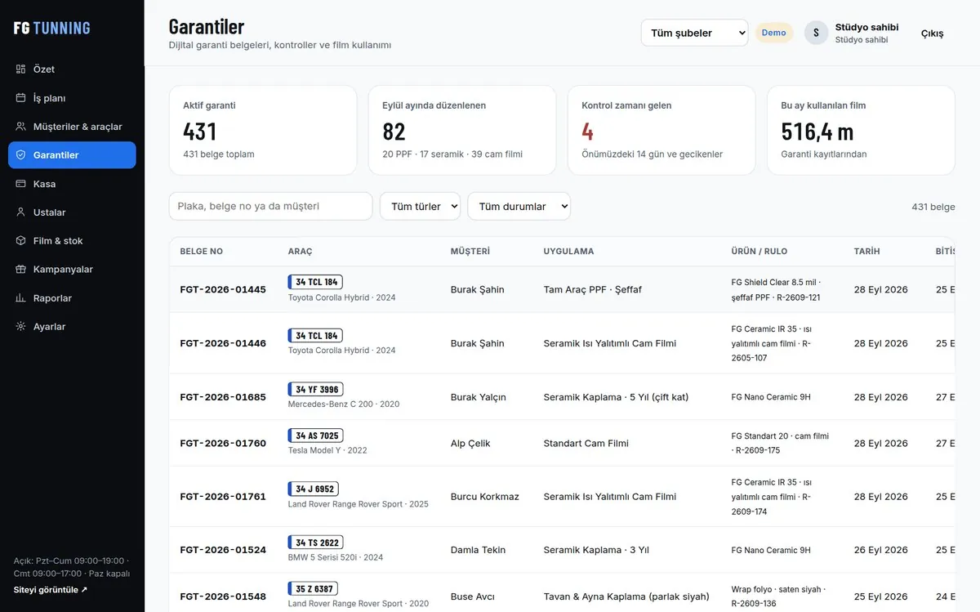Open the Siteyi görüntüle link

51,590
